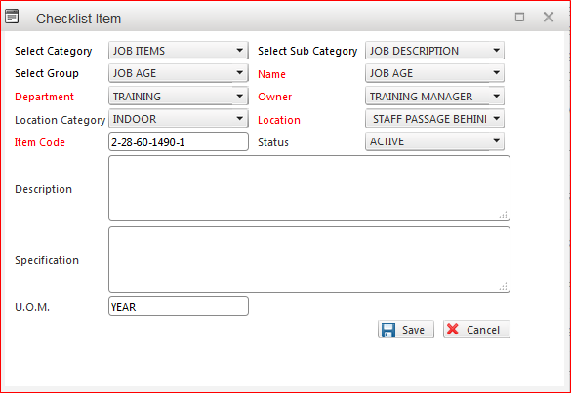The height and width of the screenshot is (393, 571).
Task: Click the Item Code input field
Action: click(x=179, y=141)
